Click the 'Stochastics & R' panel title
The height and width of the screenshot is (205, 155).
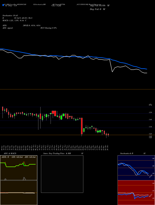tap(126, 153)
